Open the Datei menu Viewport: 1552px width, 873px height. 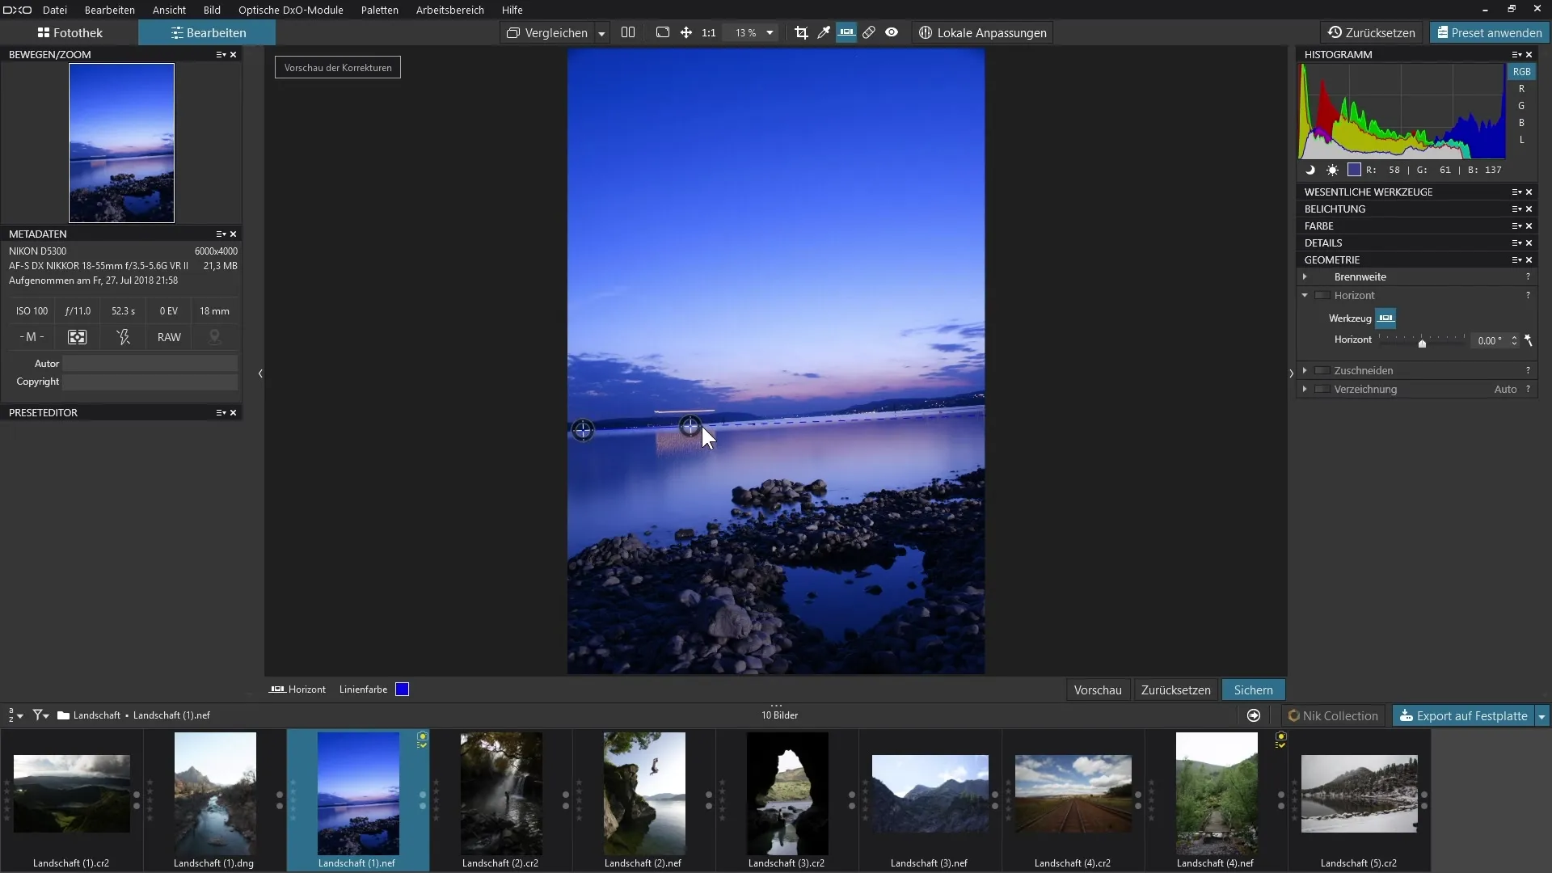(x=55, y=10)
